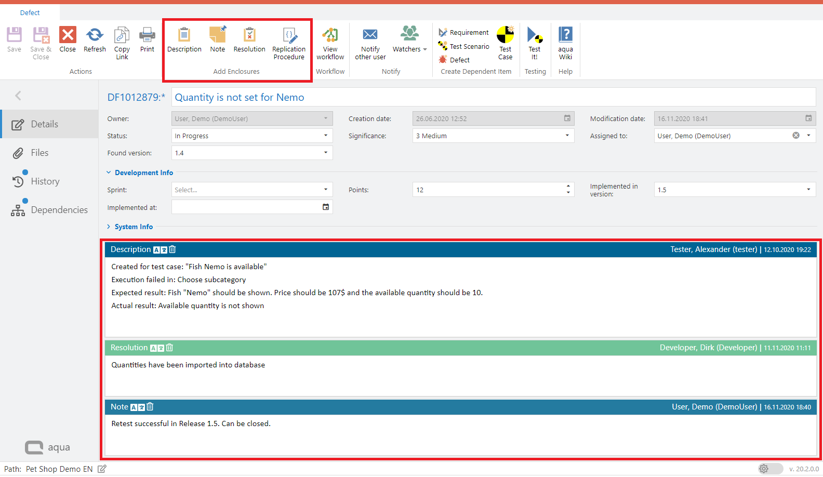Clear the Assigned to user
Viewport: 823px width, 477px height.
click(796, 136)
